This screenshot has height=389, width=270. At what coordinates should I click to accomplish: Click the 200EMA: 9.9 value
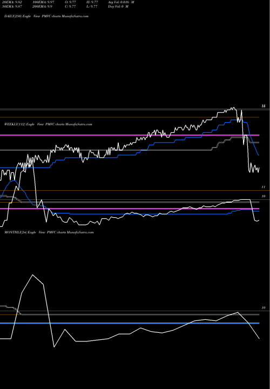43,6
